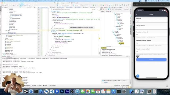The image size is (170, 95).
Task: Open the device selector dropdown
Action: [64, 5]
